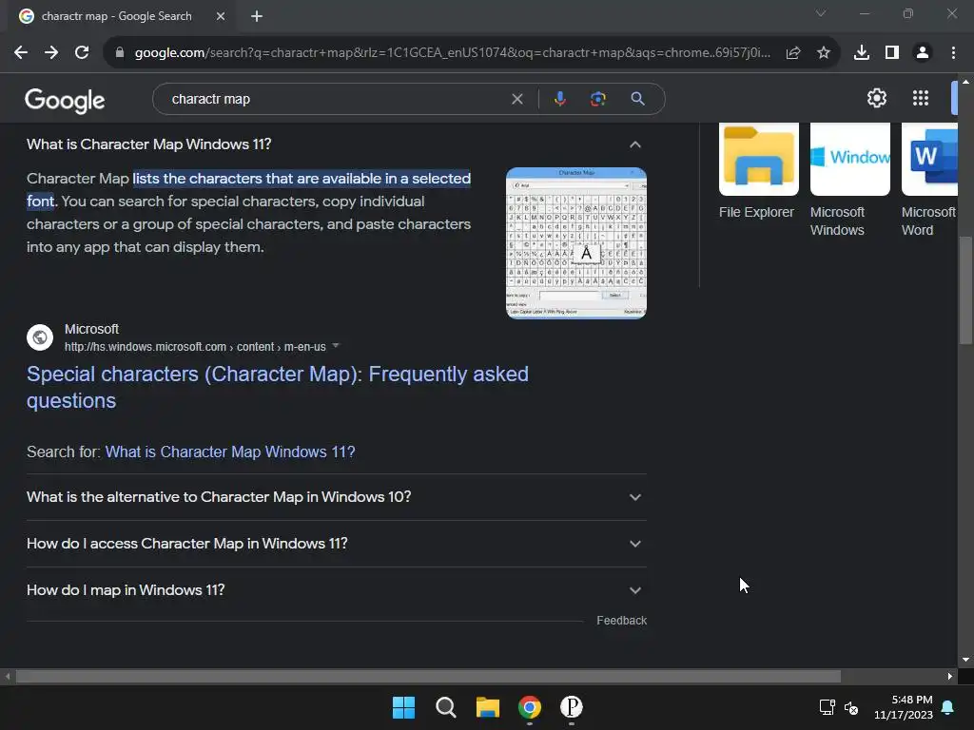Collapse What is Character Map Windows 11

click(x=634, y=144)
